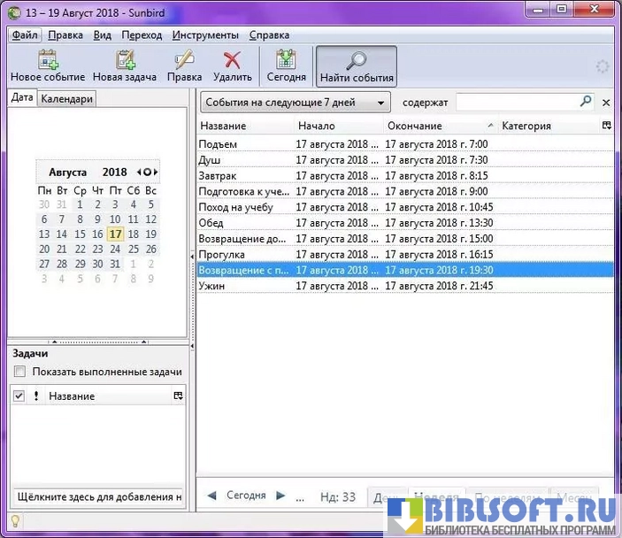Open the Инструменты menu
This screenshot has height=538, width=622.
tap(205, 35)
